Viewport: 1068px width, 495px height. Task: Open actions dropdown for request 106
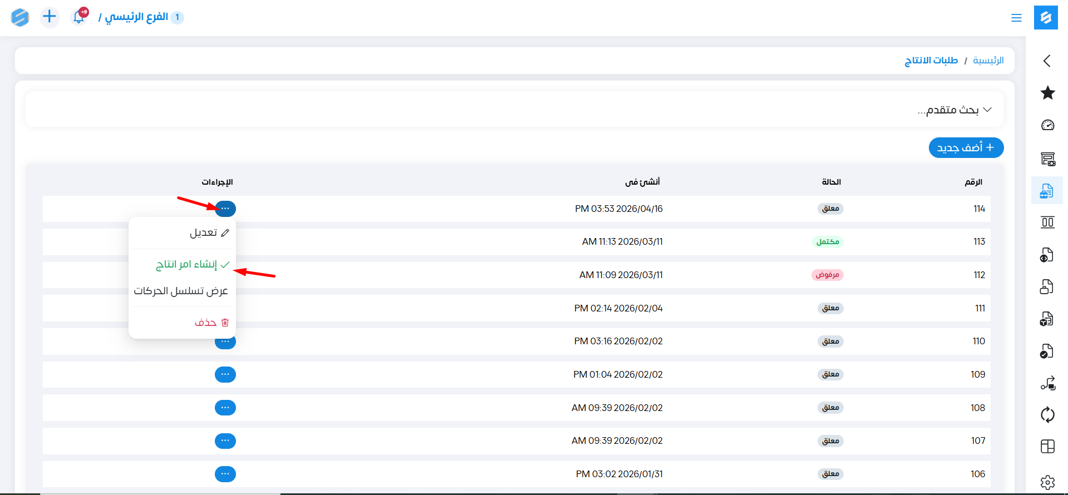(225, 474)
